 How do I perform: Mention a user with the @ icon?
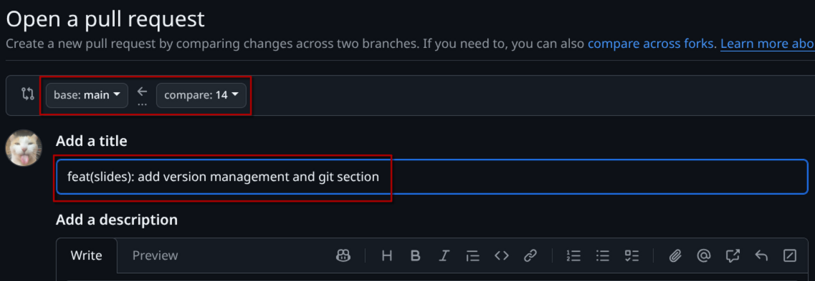point(703,255)
